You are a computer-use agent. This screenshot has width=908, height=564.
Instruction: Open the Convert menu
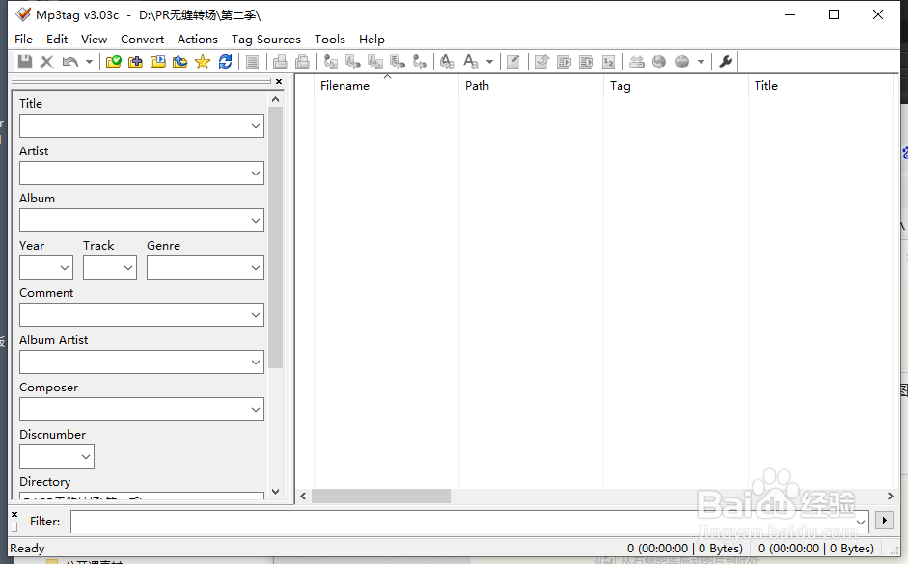tap(142, 39)
